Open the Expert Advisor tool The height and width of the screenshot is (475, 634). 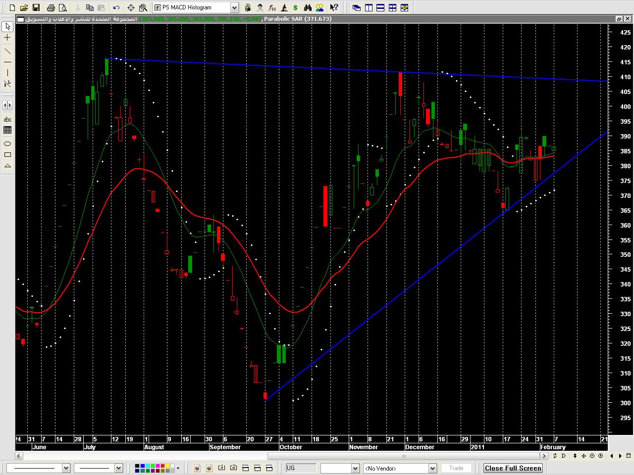(x=248, y=7)
